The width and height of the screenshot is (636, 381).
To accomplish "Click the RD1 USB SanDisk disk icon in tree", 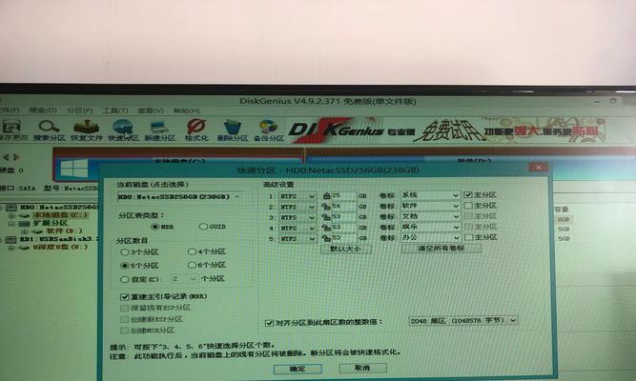I will [11, 239].
